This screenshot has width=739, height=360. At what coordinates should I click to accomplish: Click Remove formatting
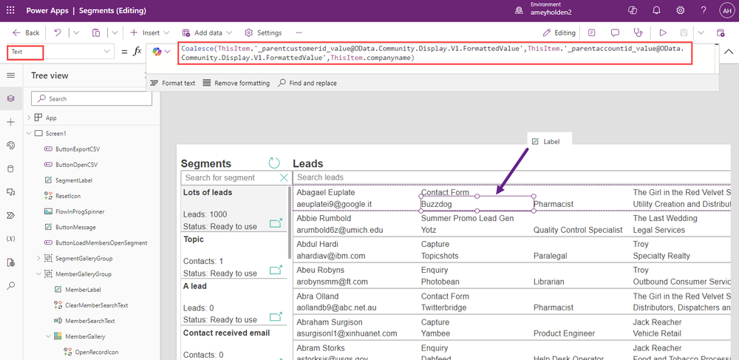(x=236, y=83)
